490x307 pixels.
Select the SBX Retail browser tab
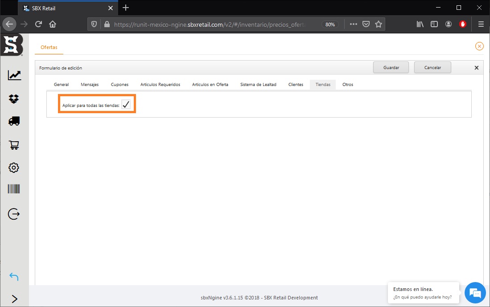click(x=68, y=8)
